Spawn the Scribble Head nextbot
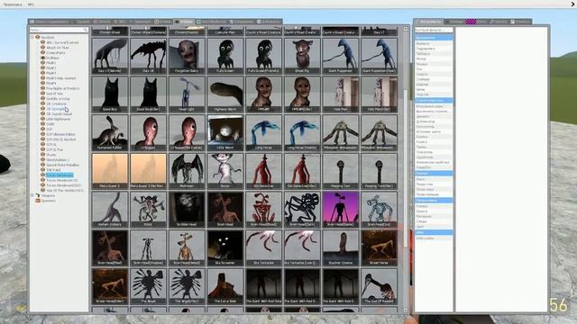This screenshot has width=577, height=324. 187,210
